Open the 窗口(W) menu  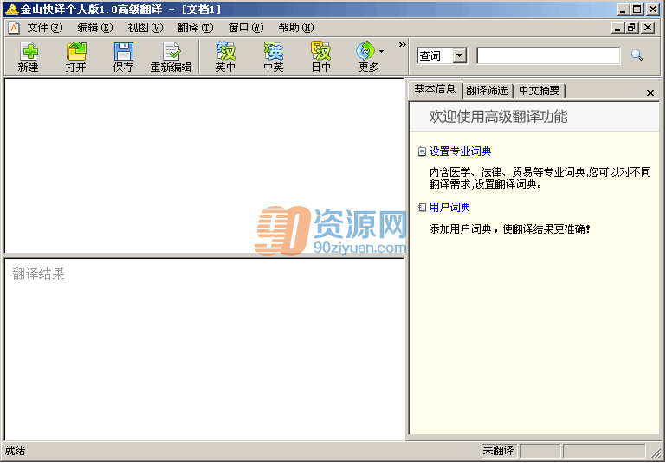pos(246,28)
